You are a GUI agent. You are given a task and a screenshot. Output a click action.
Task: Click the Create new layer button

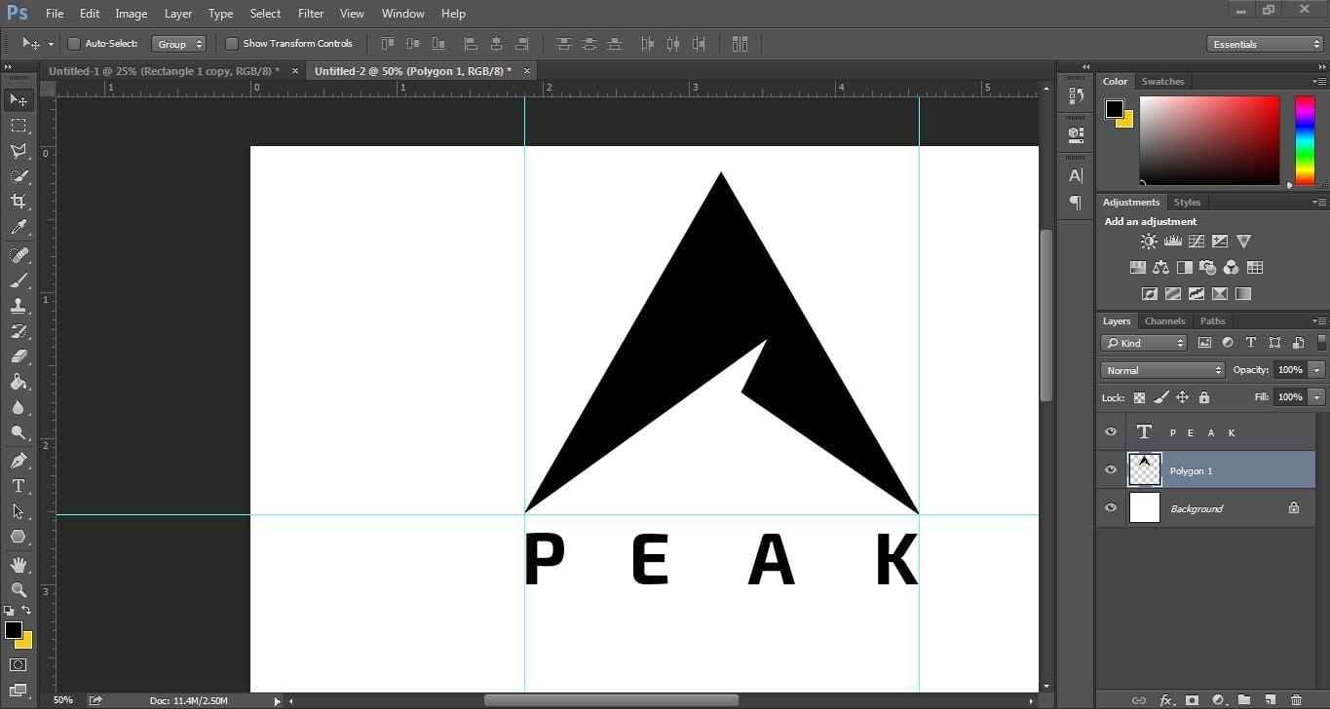tap(1271, 699)
